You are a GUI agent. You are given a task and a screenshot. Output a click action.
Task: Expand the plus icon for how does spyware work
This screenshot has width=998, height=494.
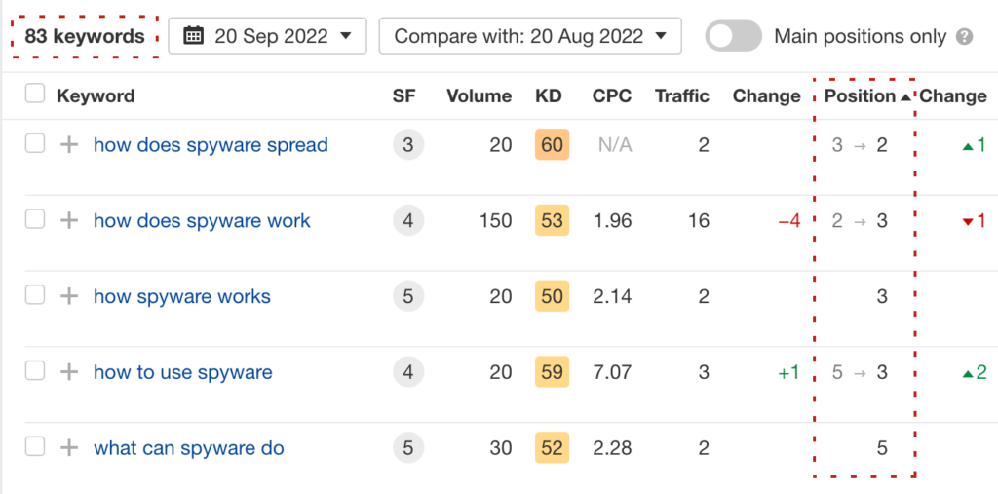coord(69,221)
